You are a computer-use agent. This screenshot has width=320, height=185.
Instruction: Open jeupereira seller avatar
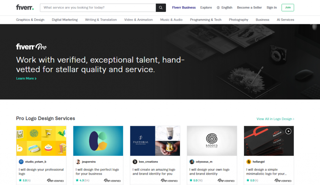(x=78, y=162)
